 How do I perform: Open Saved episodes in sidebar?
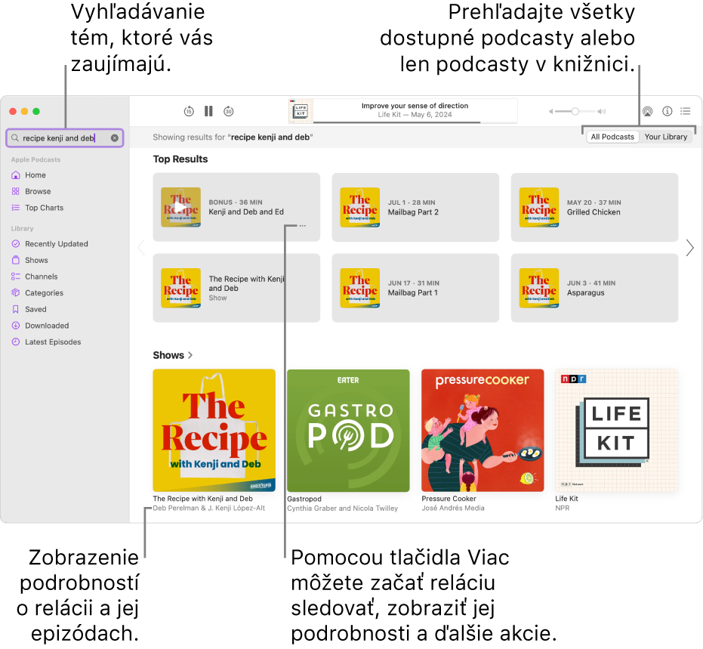pos(35,310)
